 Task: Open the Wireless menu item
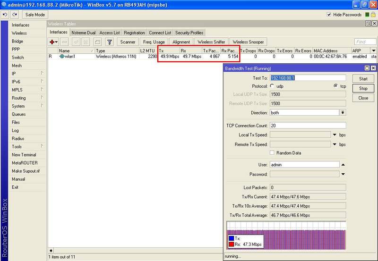pyautogui.click(x=27, y=33)
